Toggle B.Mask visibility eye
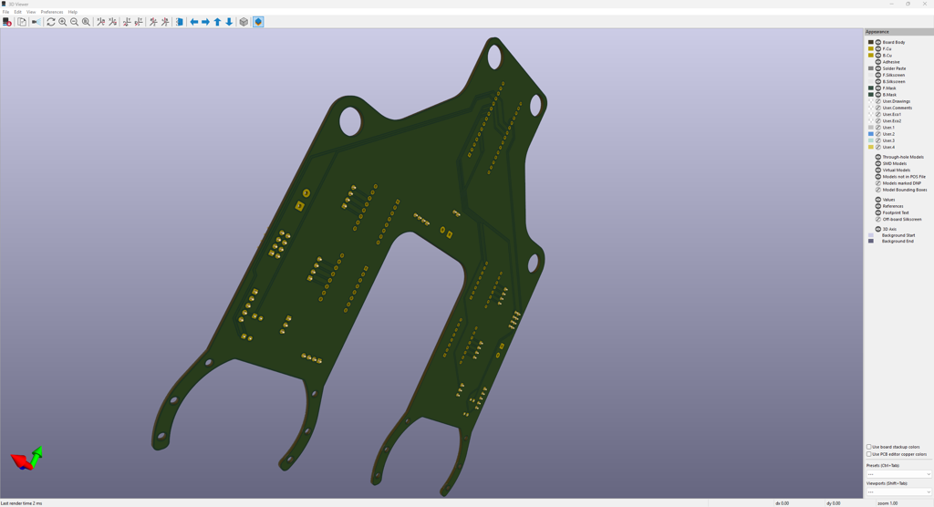The image size is (934, 507). [878, 95]
